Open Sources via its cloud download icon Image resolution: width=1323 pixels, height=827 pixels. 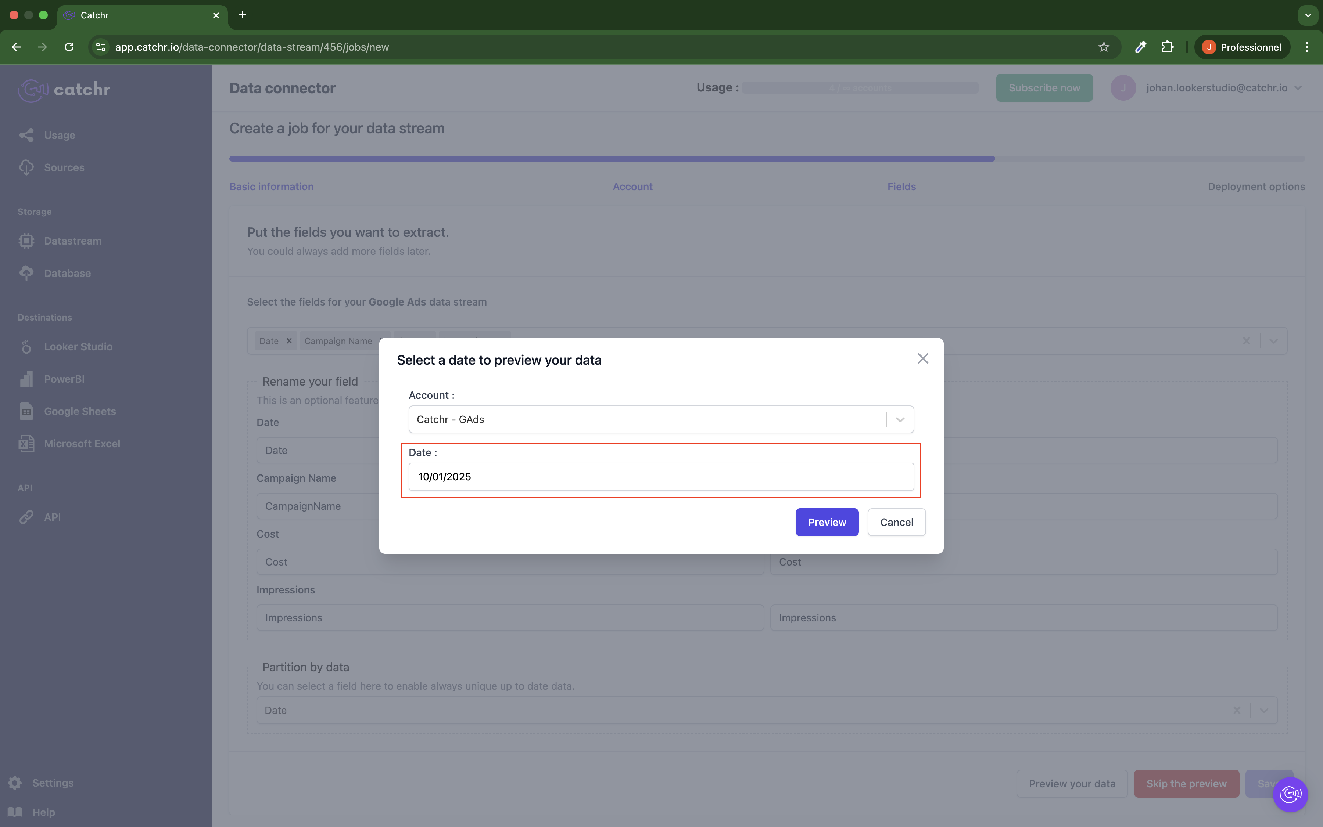(x=26, y=167)
